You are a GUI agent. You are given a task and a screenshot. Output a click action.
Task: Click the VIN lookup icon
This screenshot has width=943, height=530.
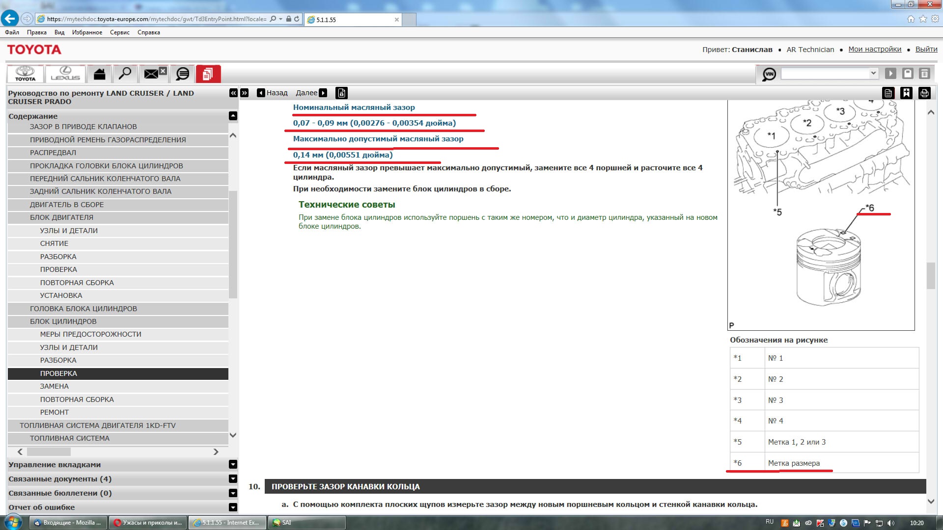769,74
